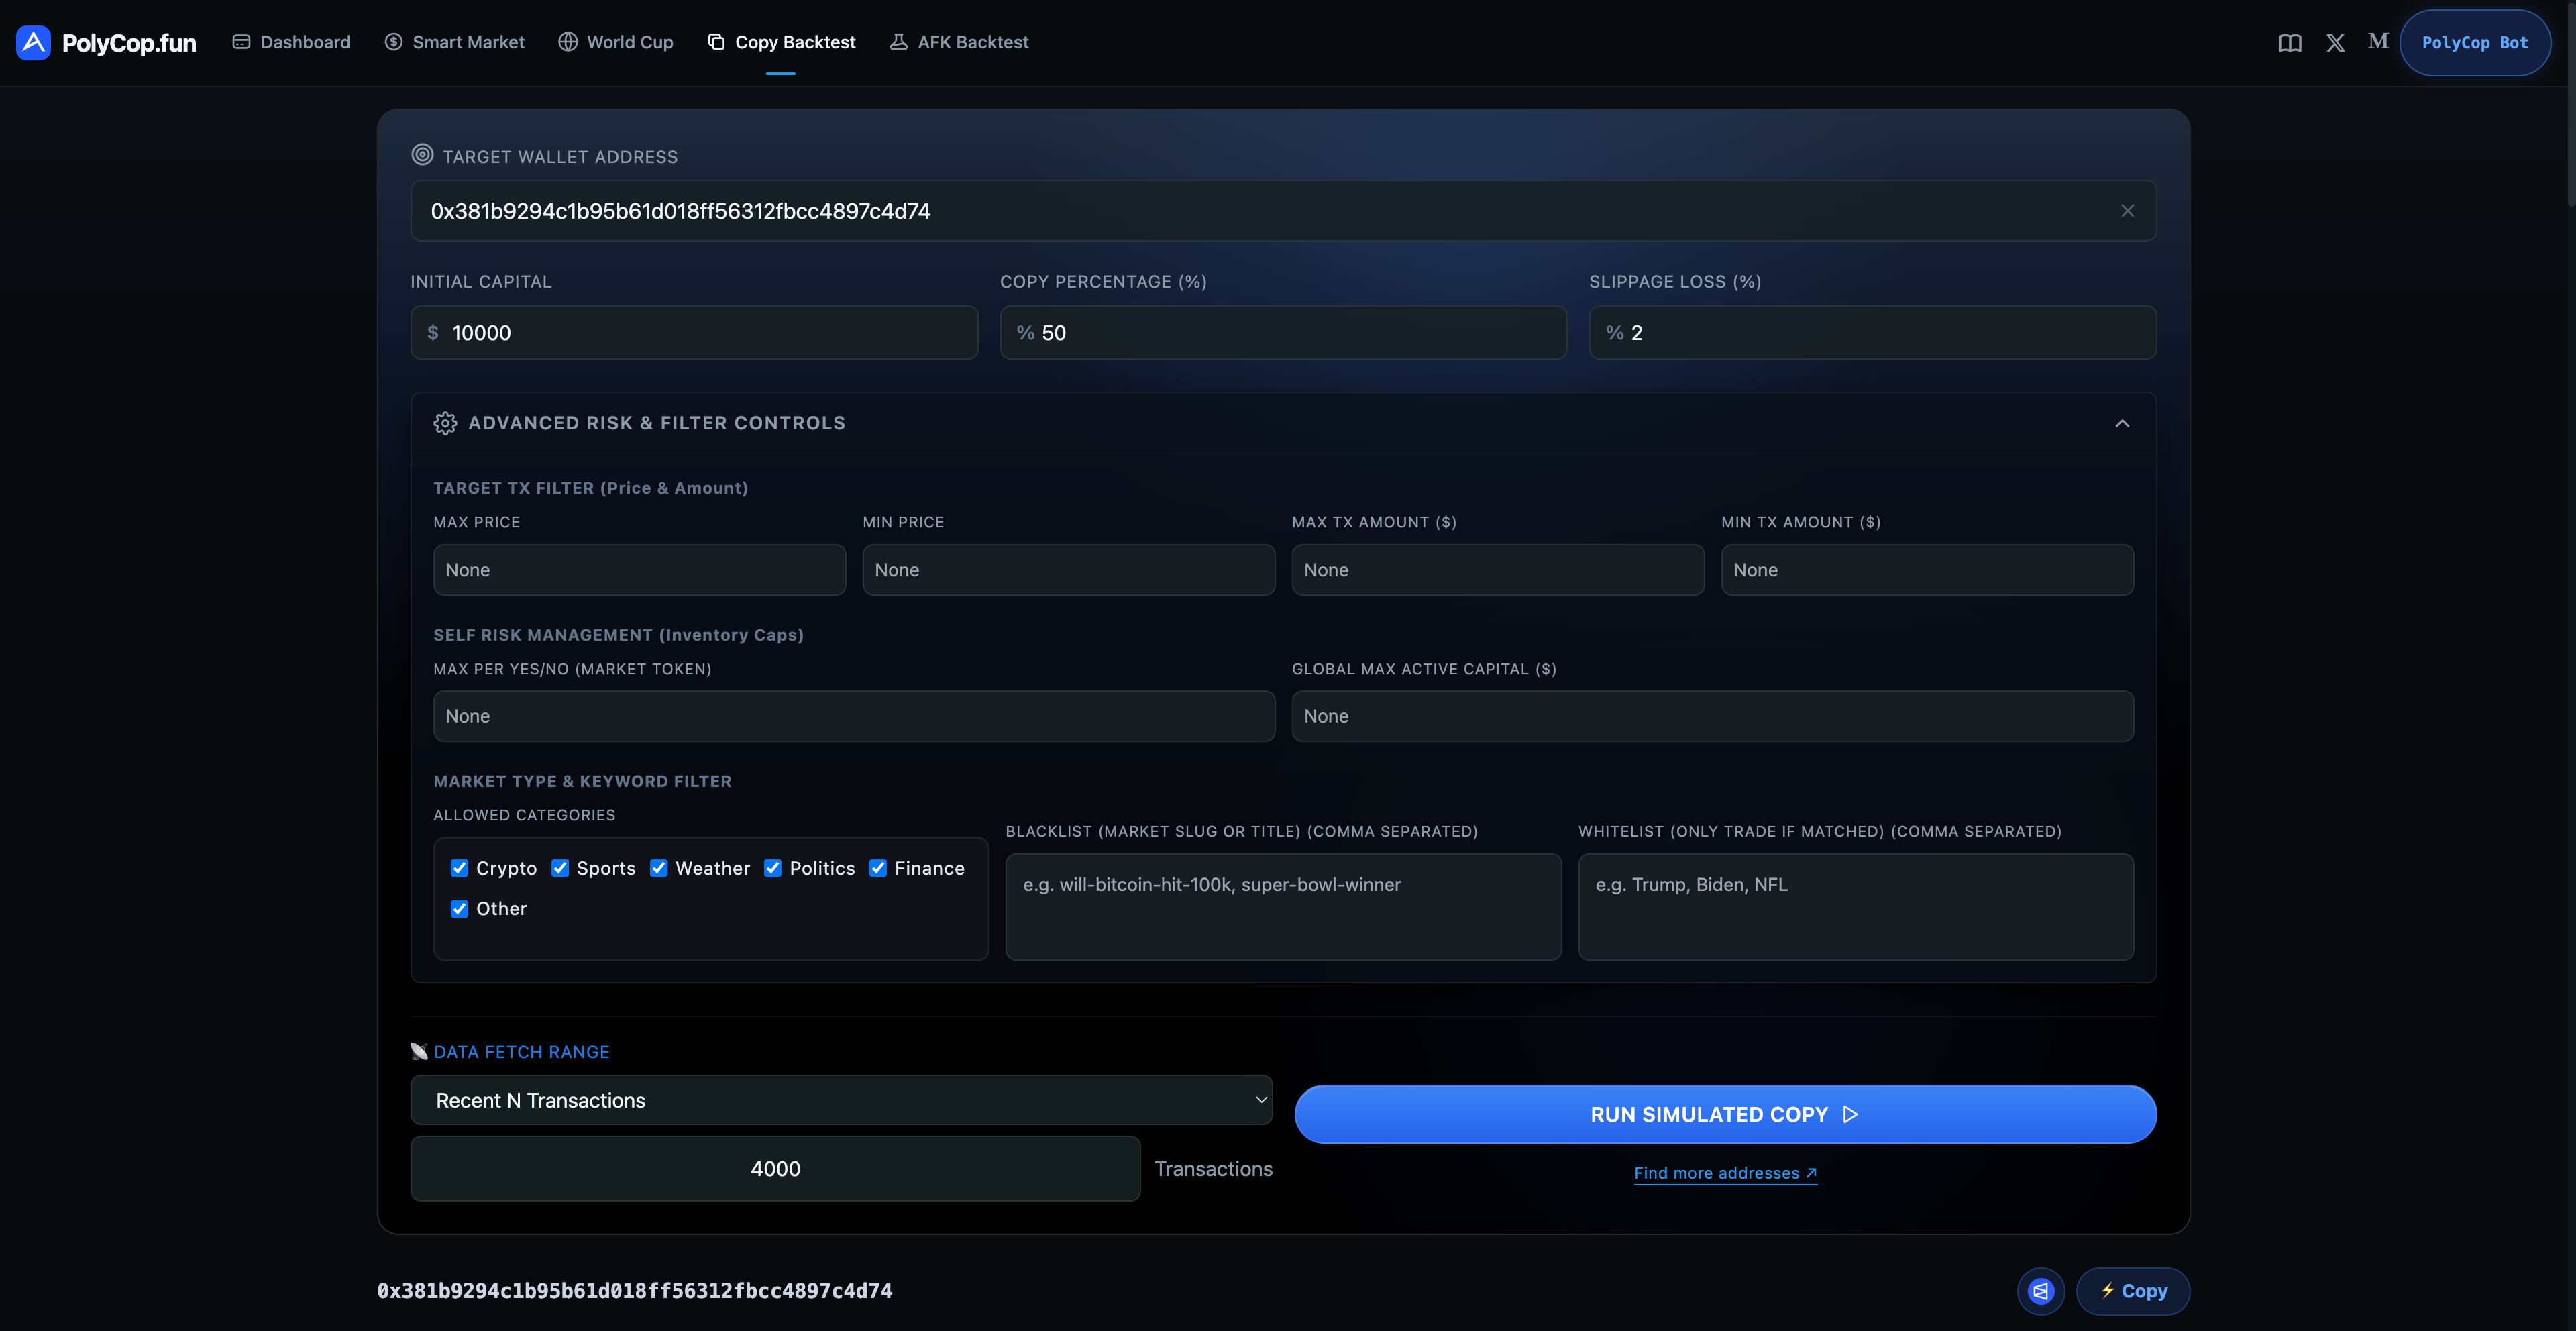Focus the Min TX Amount field
Viewport: 2576px width, 1331px height.
pyautogui.click(x=1927, y=570)
